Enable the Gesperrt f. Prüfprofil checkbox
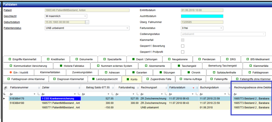The height and width of the screenshot is (122, 272). 183,52
